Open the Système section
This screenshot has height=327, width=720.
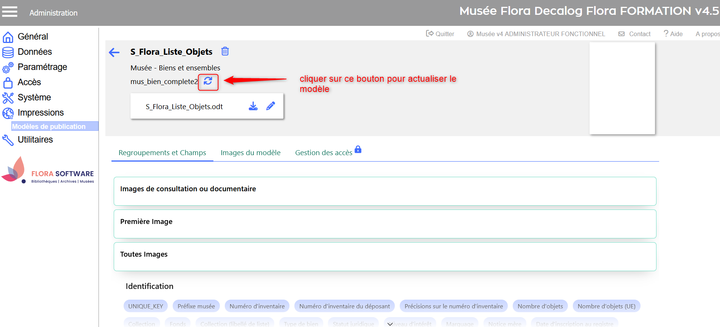34,97
